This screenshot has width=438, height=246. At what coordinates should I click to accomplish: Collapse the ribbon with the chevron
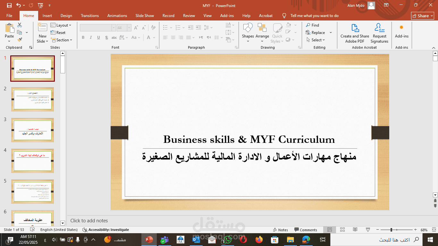pyautogui.click(x=433, y=47)
